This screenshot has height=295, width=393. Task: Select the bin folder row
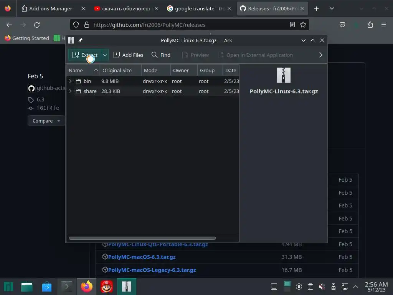pyautogui.click(x=153, y=81)
